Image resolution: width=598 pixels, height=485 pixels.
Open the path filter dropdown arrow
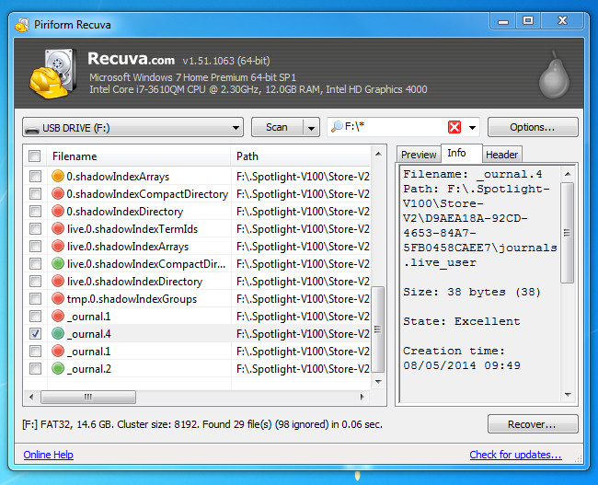click(473, 128)
